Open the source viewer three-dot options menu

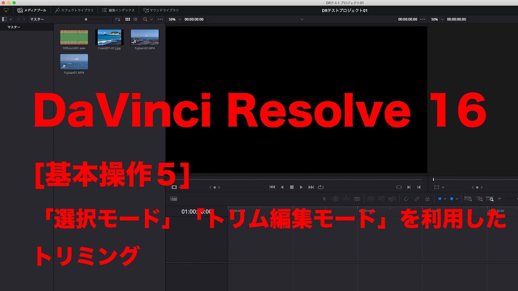pyautogui.click(x=423, y=19)
